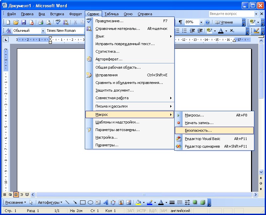Apply a bulleted list
This screenshot has width=266, height=215.
tap(185, 31)
